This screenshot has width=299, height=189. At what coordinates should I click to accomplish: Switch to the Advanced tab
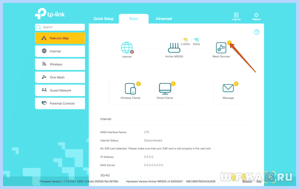[163, 19]
